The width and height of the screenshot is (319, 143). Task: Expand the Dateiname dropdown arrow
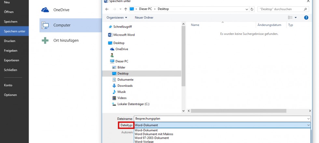[x=309, y=119]
